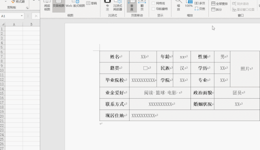Click the 姓名 table cell
The width and height of the screenshot is (260, 150).
tap(115, 57)
